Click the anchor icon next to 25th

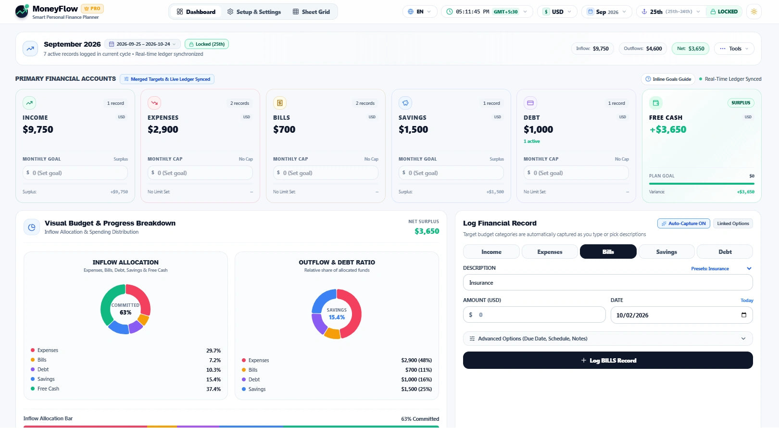coord(644,12)
